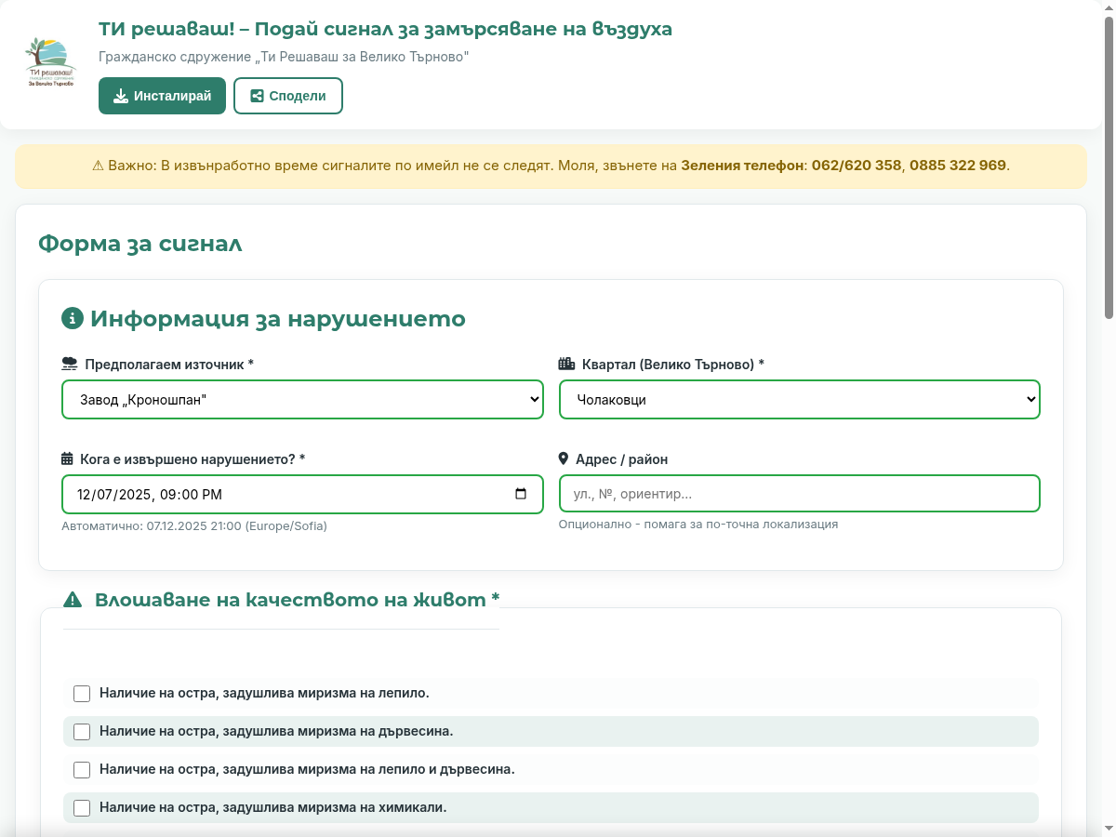Click the factory icon next to Предполагаем източник
The image size is (1116, 837).
(x=69, y=364)
